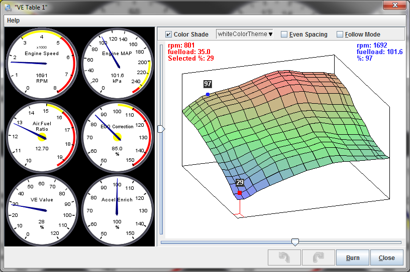Click the Air:Fuel Ratio gauge

[42, 137]
